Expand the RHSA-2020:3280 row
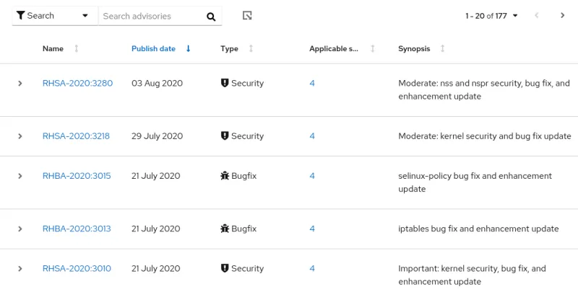 click(20, 84)
